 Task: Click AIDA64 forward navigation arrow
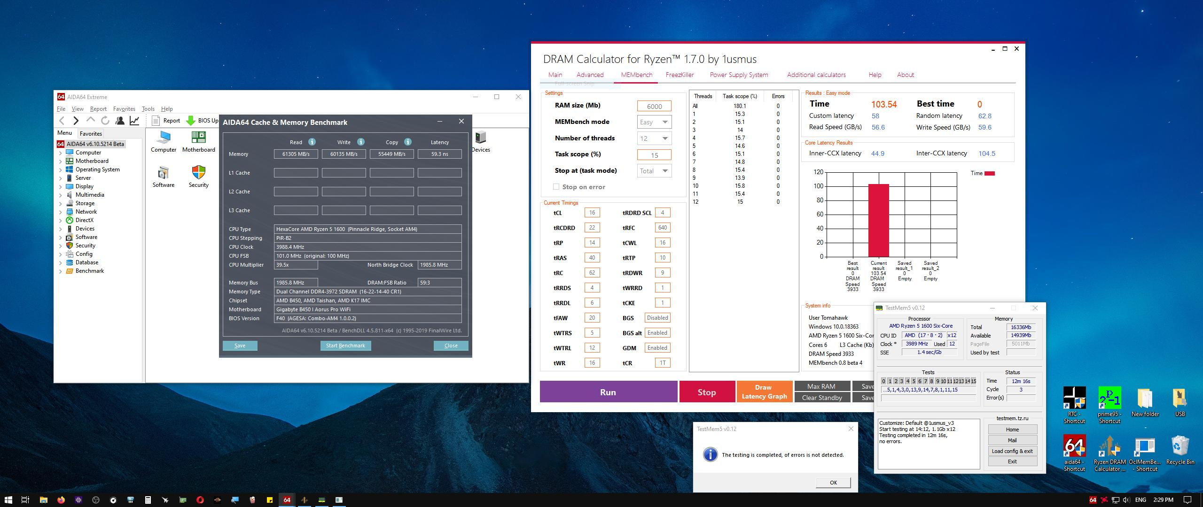point(76,121)
